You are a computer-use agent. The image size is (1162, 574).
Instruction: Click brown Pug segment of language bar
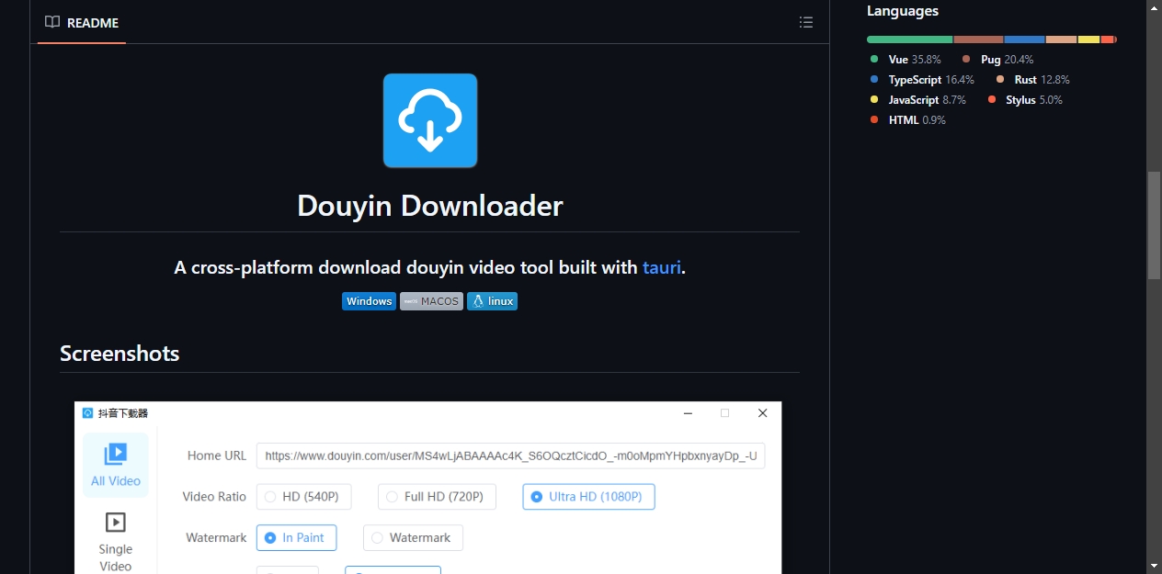point(978,39)
